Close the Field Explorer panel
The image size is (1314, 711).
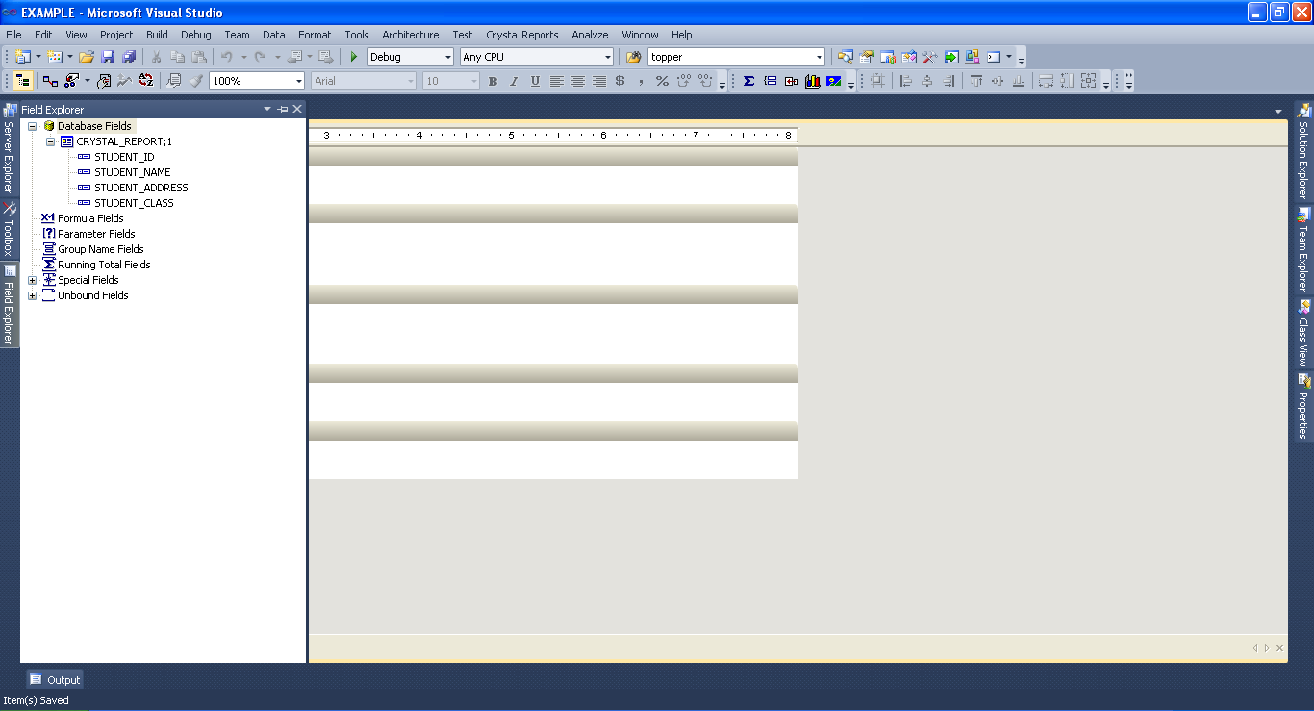[297, 109]
